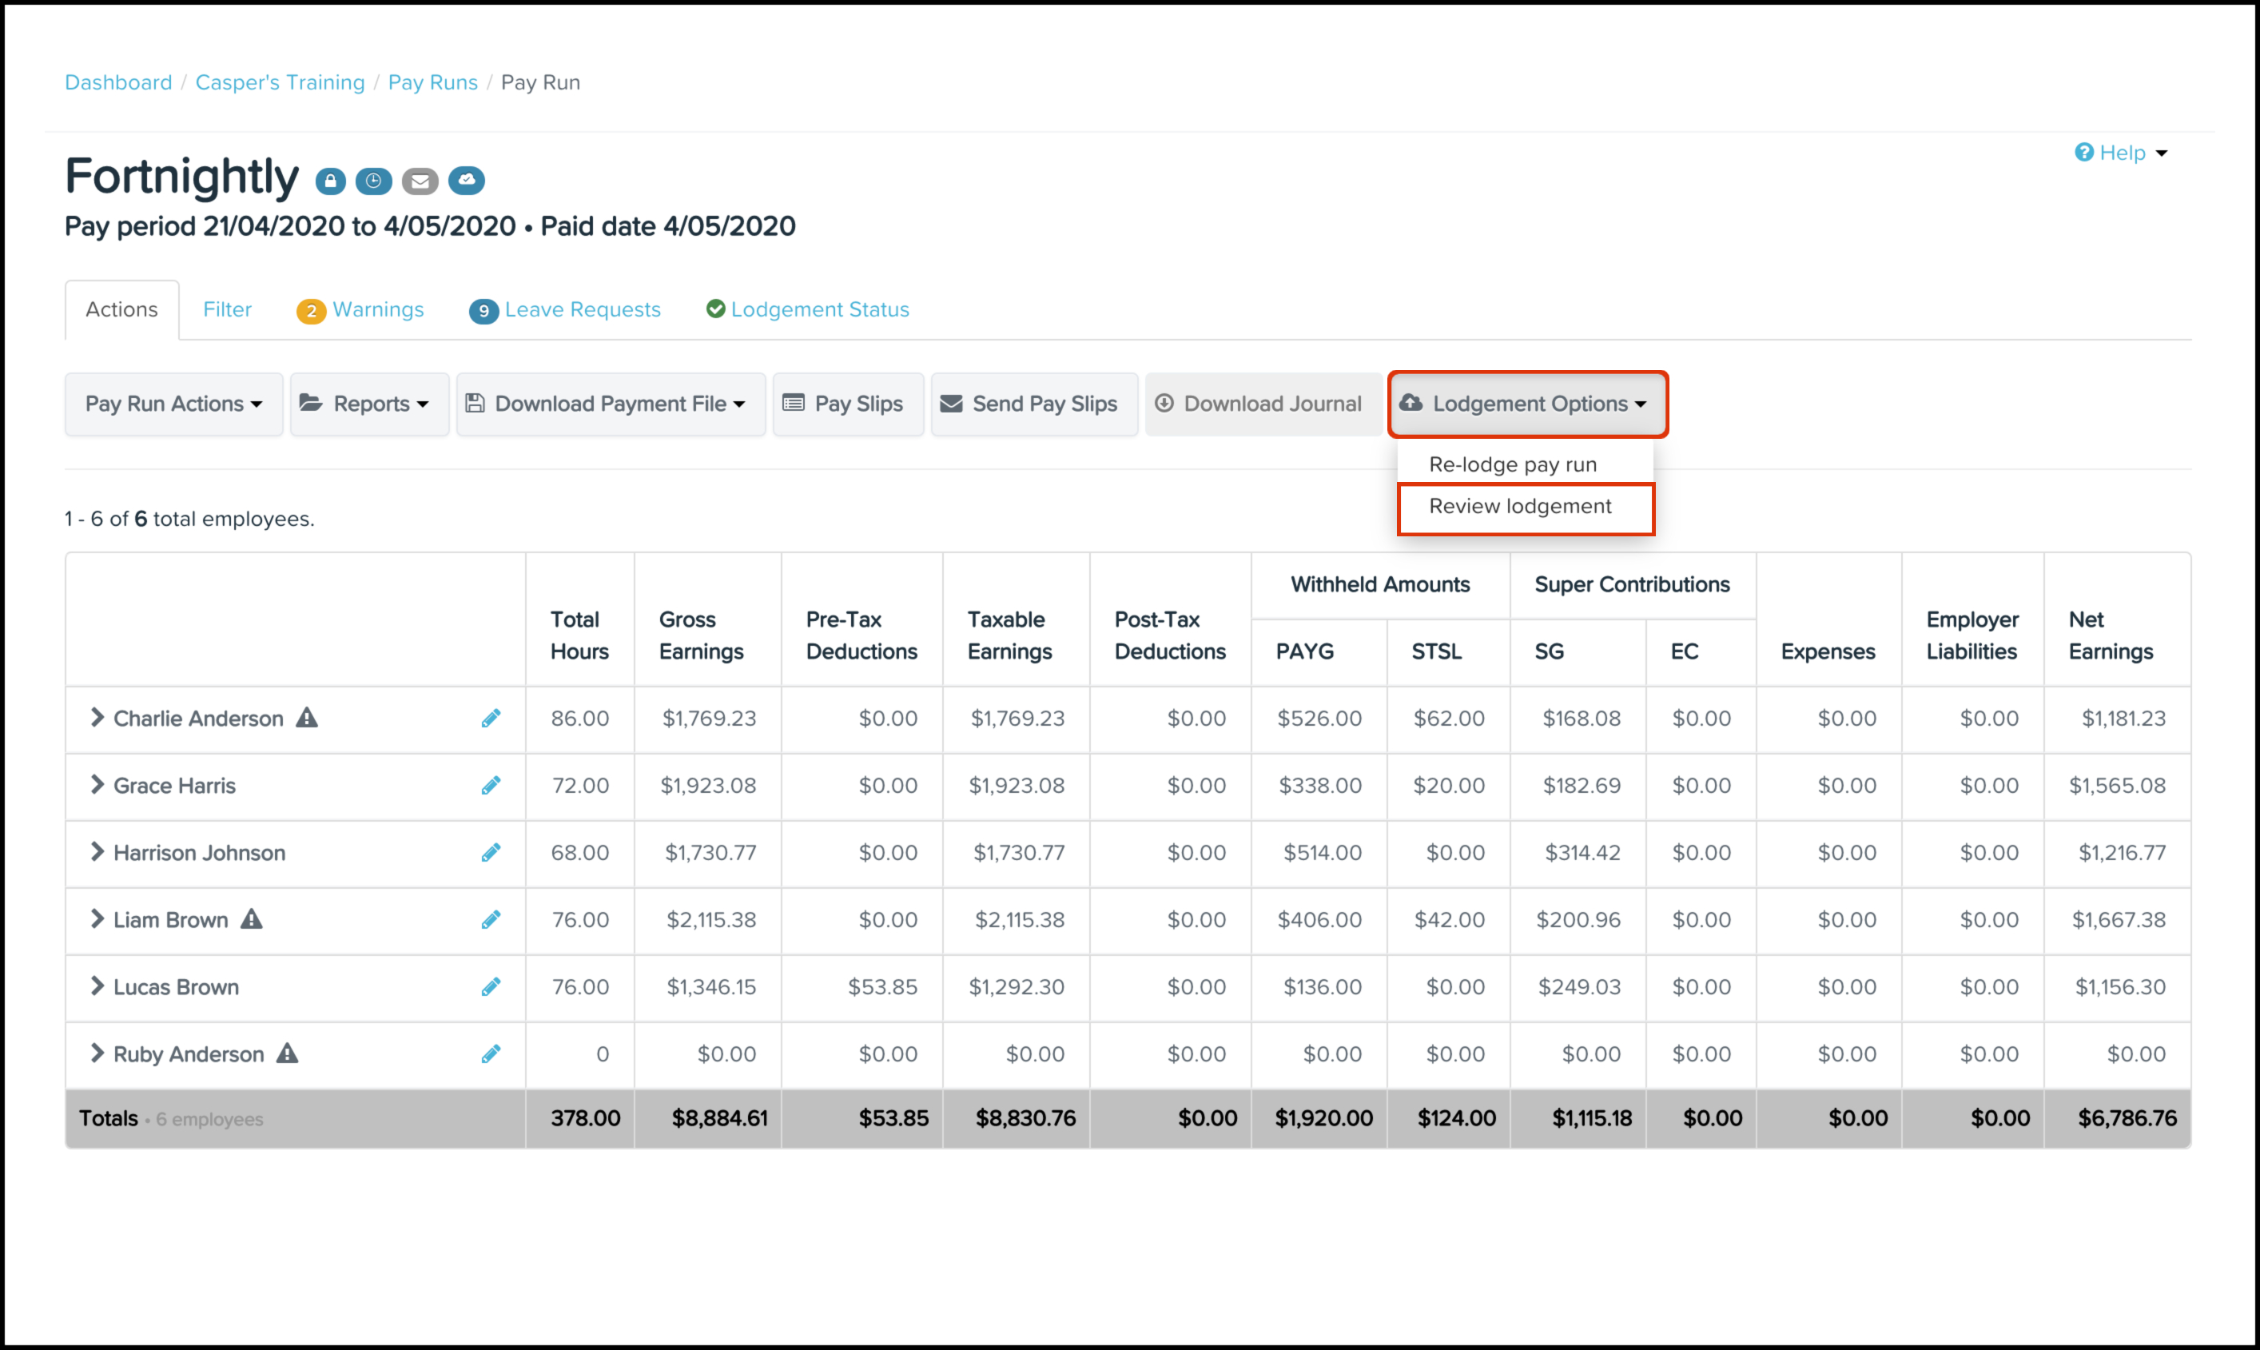Viewport: 2260px width, 1350px height.
Task: Click the envelope status icon in title
Action: point(420,181)
